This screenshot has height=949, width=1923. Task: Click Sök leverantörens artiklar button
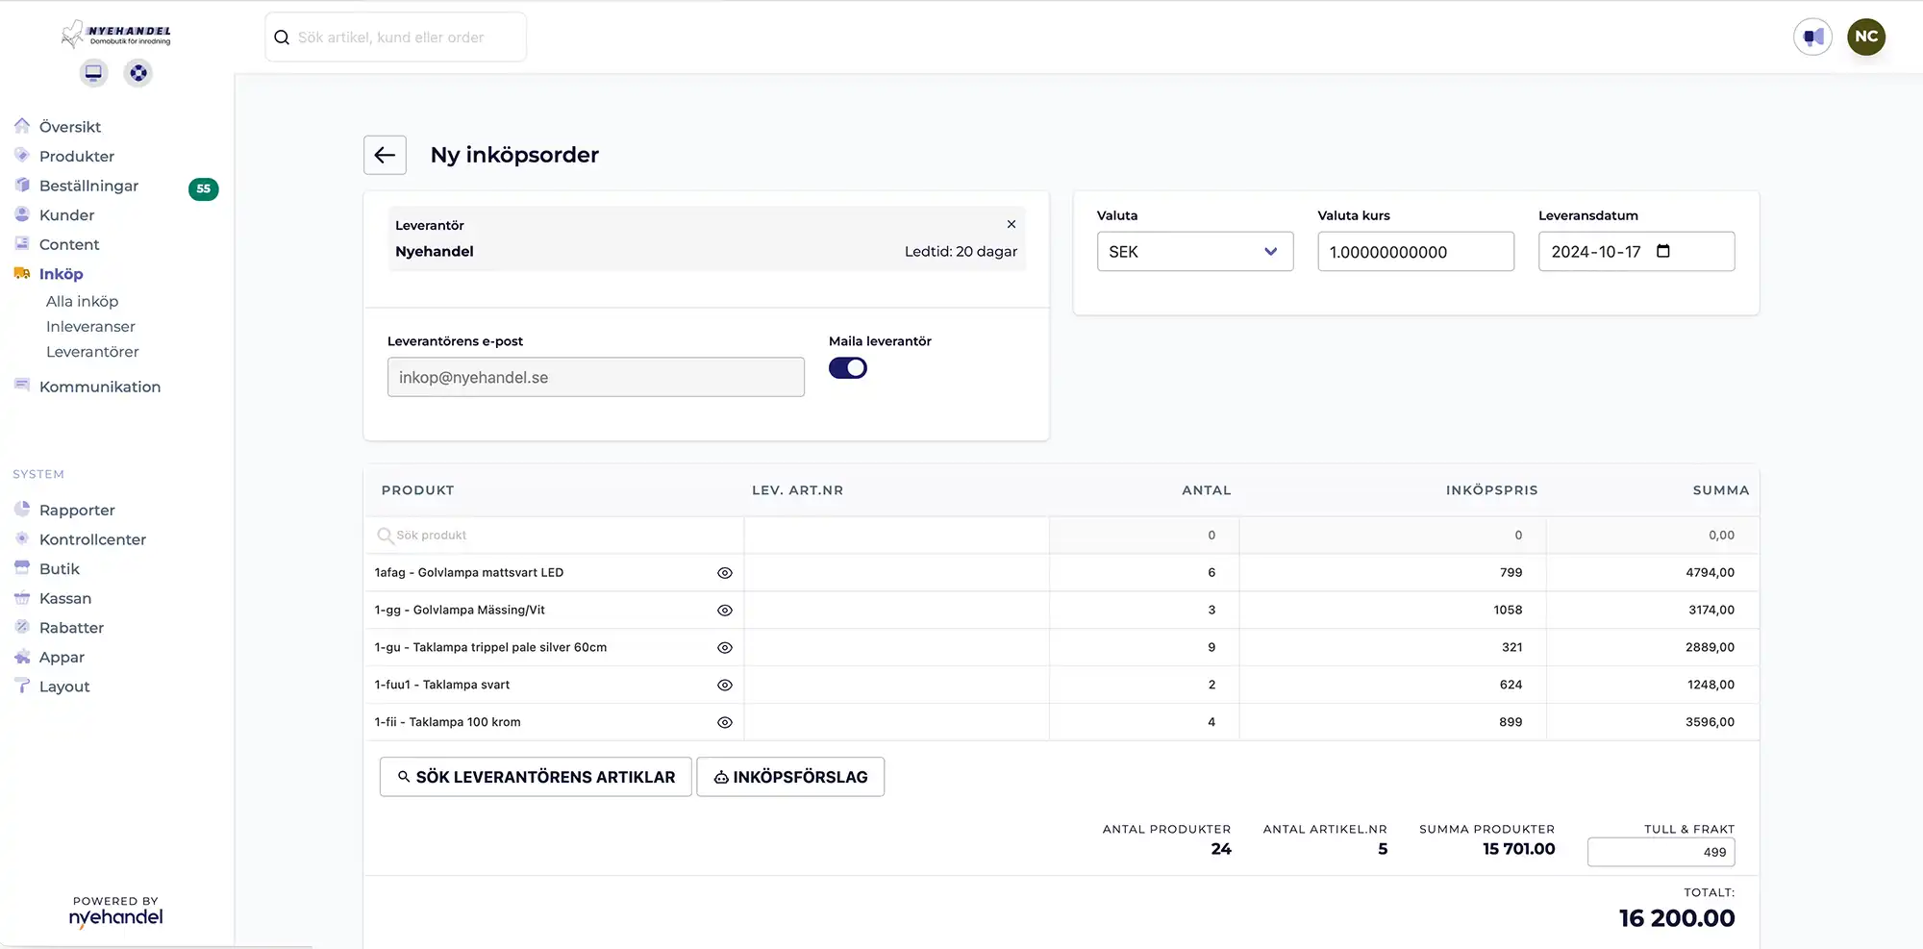point(536,777)
